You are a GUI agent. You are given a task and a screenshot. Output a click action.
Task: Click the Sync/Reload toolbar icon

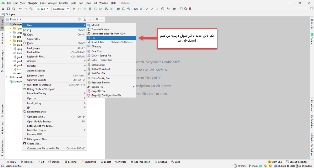click(x=14, y=9)
